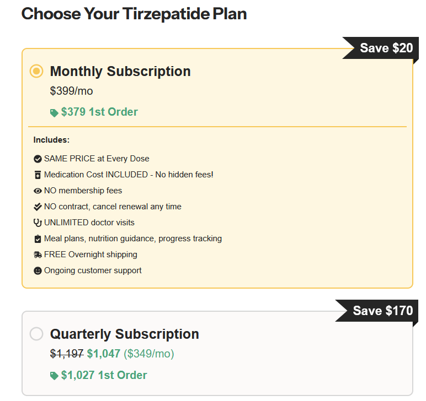Click the Save $170 badge
Viewport: 426px width, 401px height.
tap(382, 311)
